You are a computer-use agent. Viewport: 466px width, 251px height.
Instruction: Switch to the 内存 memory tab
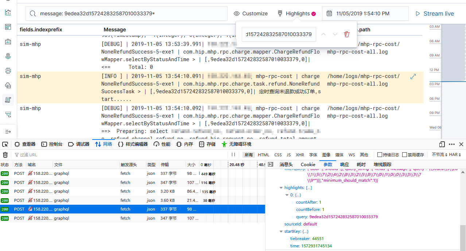coord(185,144)
